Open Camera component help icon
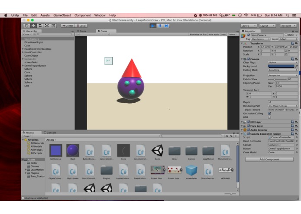Viewport: 301px width, 214px height. pos(292,59)
